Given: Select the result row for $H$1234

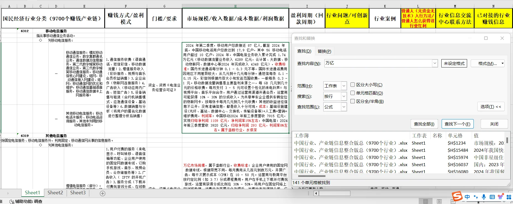Looking at the screenshot, I should point(399,143).
